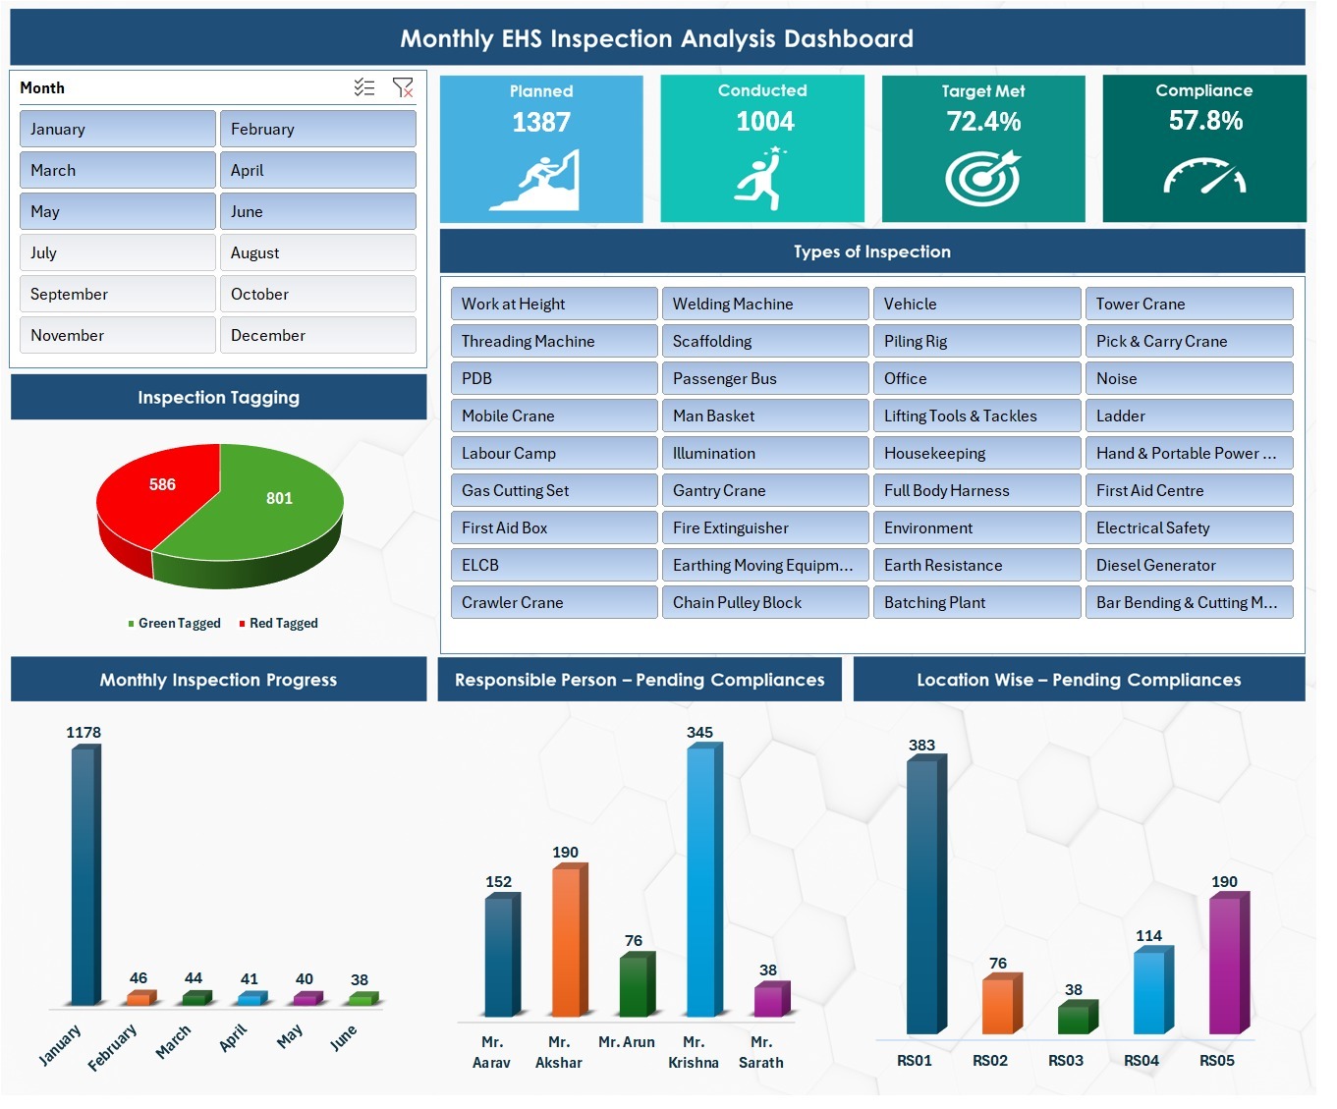Click the multi-select icon in the Month slicer
Viewport: 1337px width, 1109px height.
pos(364,87)
